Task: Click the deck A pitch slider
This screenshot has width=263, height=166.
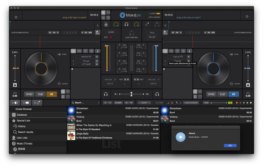Action: (15, 68)
